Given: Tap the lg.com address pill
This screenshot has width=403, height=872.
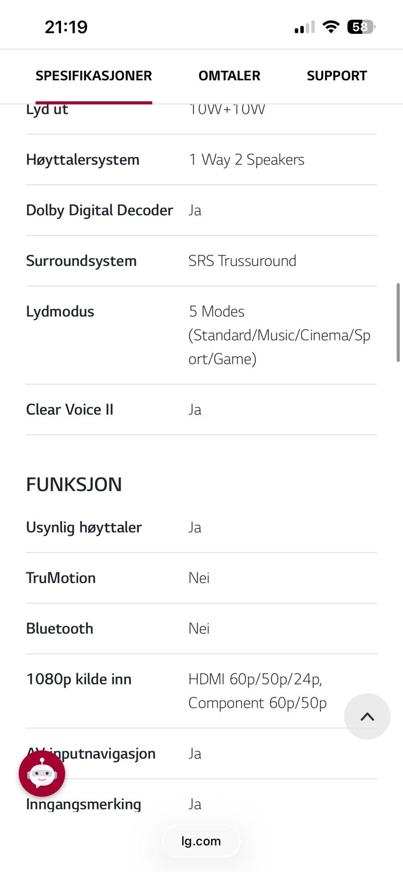Looking at the screenshot, I should point(201,841).
